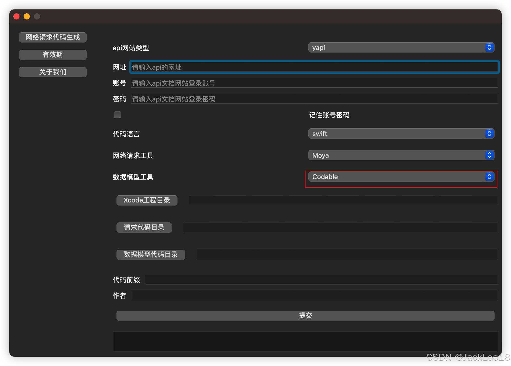Viewport: 511px width, 366px height.
Task: Click the chevron icon on the Codable selector
Action: pyautogui.click(x=489, y=177)
